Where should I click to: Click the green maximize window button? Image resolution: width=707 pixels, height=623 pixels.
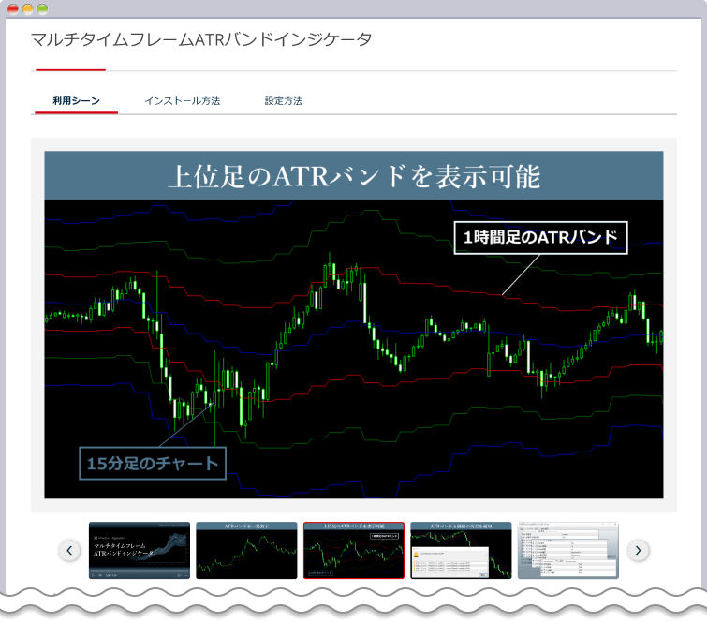[42, 9]
